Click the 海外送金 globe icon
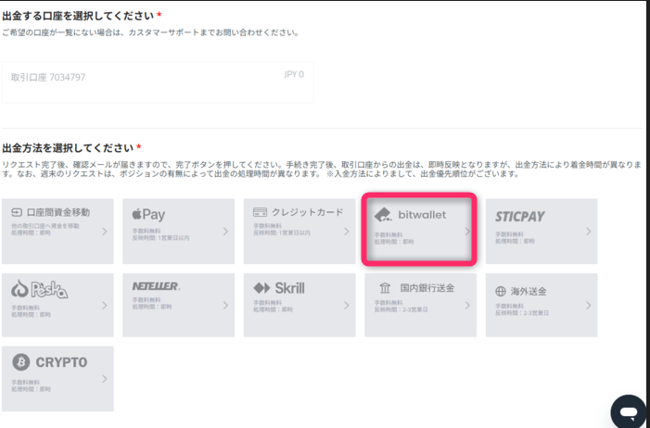Image resolution: width=650 pixels, height=428 pixels. [501, 291]
